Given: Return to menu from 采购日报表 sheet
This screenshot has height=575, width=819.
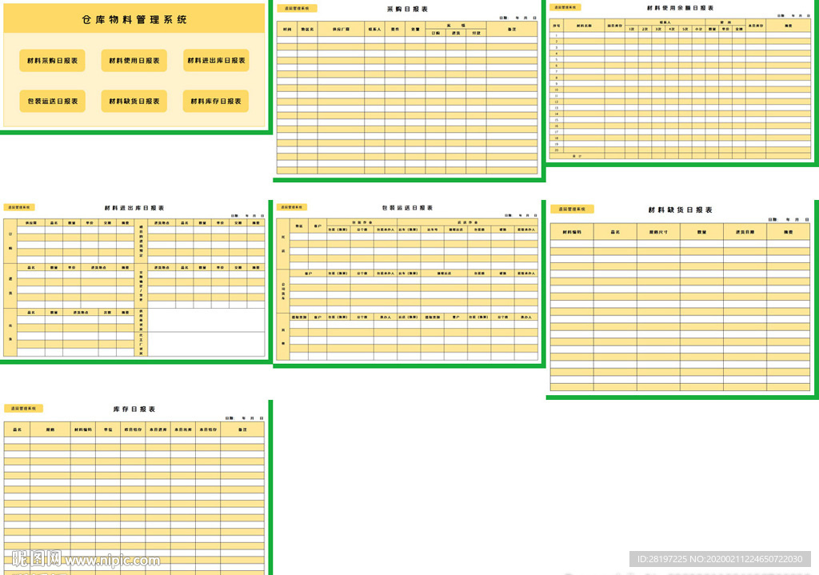Looking at the screenshot, I should tap(297, 8).
